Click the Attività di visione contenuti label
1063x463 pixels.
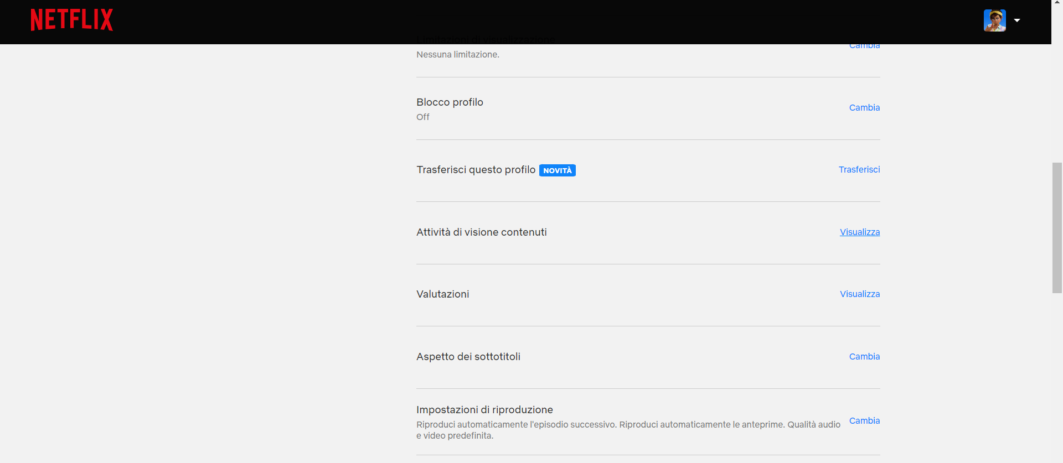(482, 232)
